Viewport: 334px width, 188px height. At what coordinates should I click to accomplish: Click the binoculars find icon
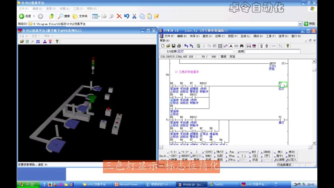[x=242, y=46]
